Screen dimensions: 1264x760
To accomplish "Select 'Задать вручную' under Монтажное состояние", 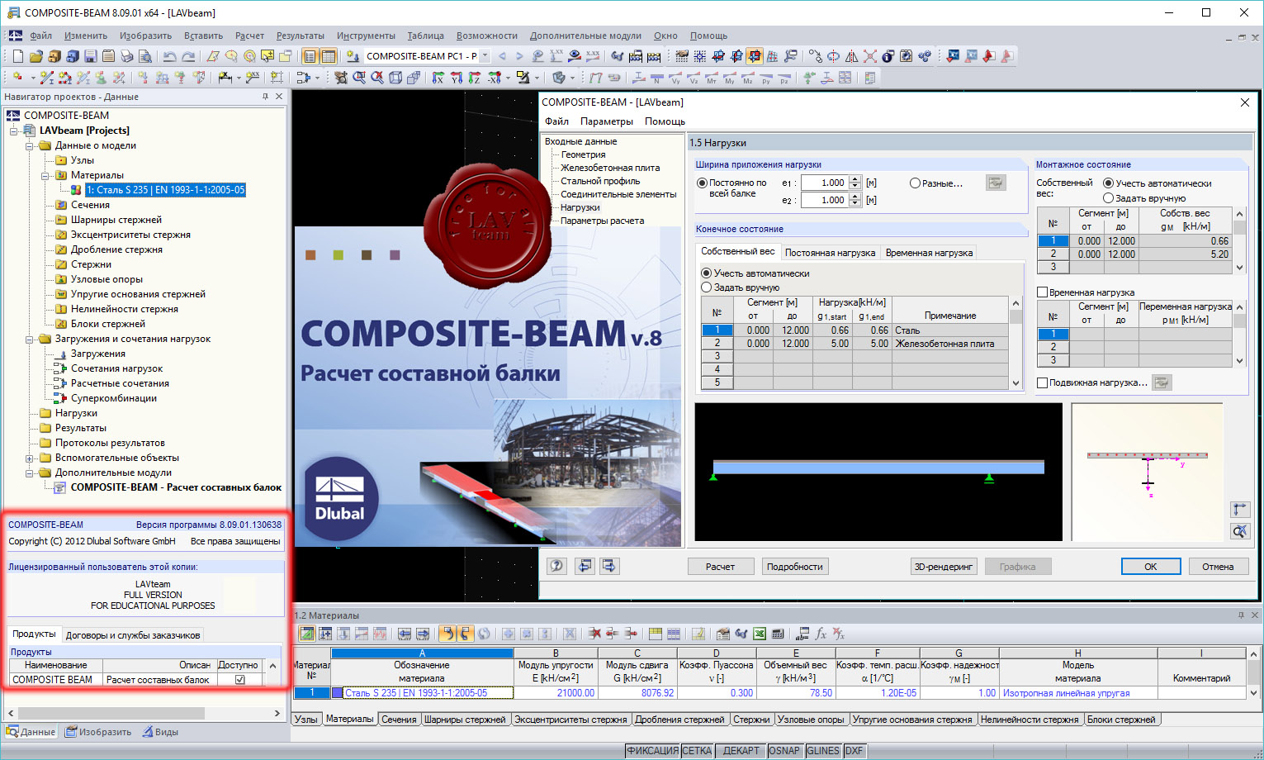I will pyautogui.click(x=1109, y=198).
